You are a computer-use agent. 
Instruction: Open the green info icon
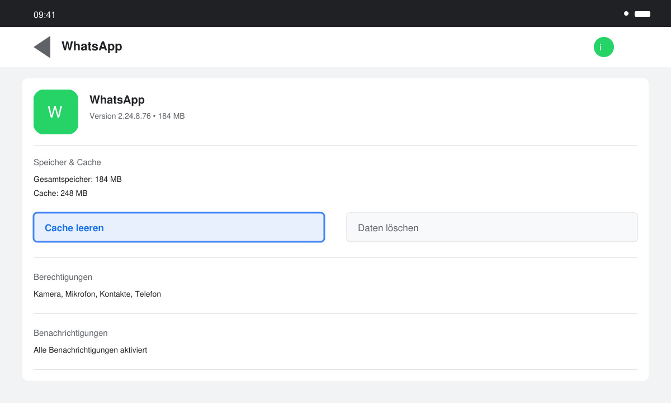(x=604, y=47)
